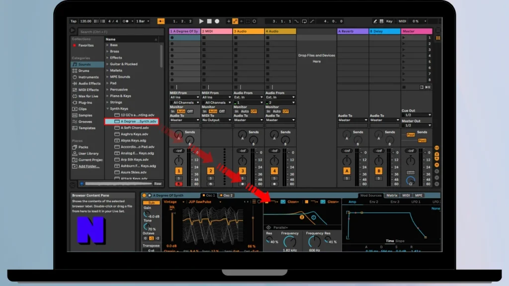Open the Cue Out 1/2 dropdown
509x286 pixels.
(417, 115)
